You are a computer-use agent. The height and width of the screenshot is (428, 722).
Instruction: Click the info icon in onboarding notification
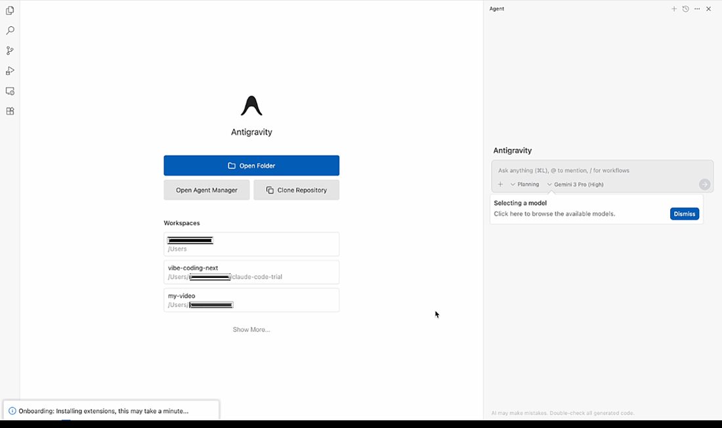click(12, 411)
